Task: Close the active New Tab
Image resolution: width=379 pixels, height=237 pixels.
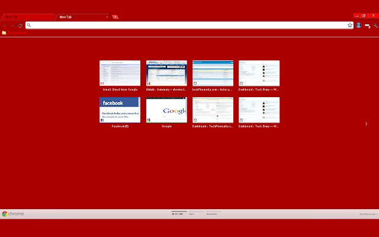Action: click(107, 17)
